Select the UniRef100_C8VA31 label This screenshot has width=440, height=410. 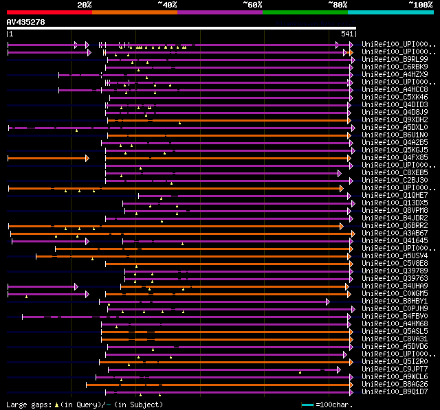click(395, 339)
